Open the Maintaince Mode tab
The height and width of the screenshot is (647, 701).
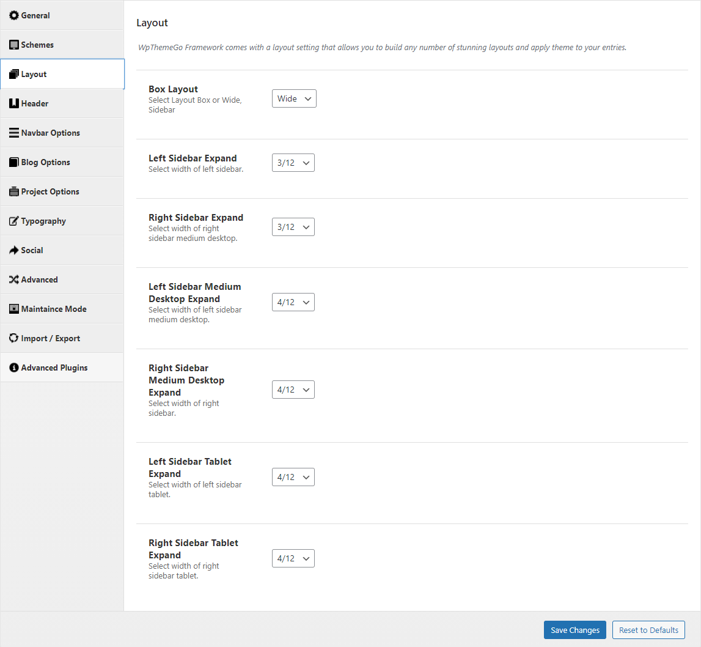[62, 309]
